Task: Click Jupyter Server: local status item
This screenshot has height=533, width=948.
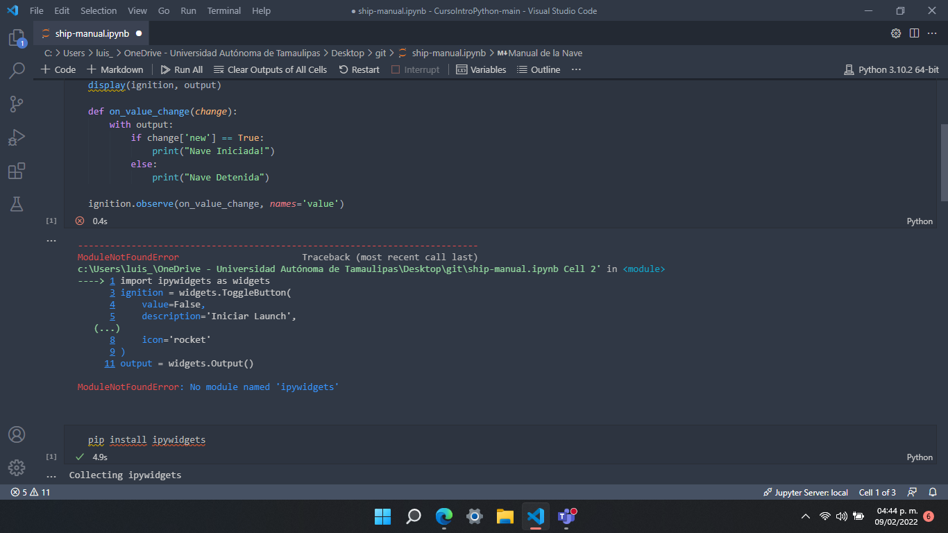Action: click(x=806, y=492)
